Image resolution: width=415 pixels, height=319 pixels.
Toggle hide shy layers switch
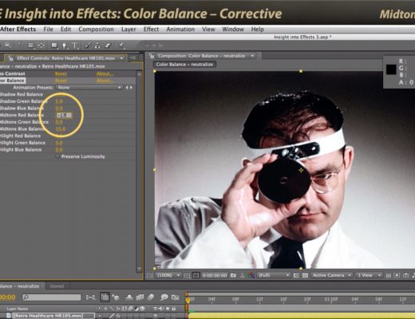click(129, 297)
